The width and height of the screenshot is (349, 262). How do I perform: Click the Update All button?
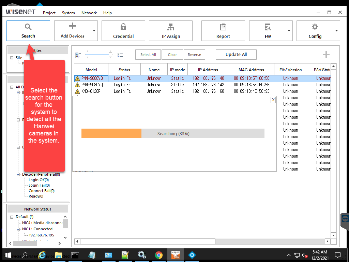tap(236, 54)
